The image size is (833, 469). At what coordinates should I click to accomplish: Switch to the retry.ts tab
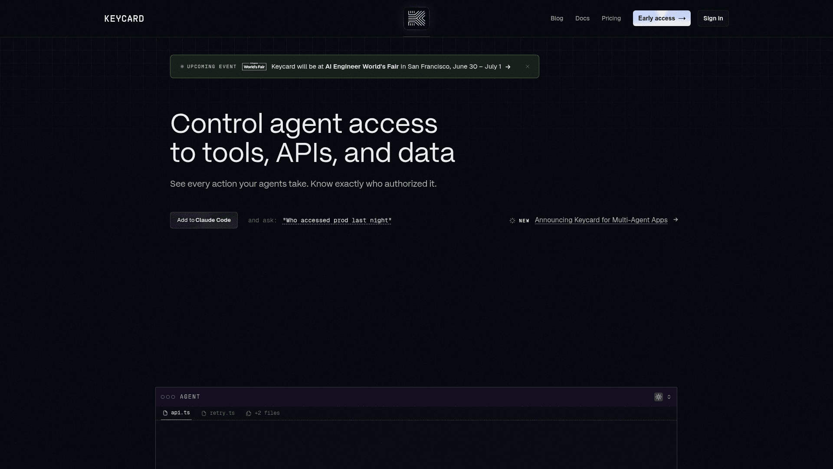[218, 413]
